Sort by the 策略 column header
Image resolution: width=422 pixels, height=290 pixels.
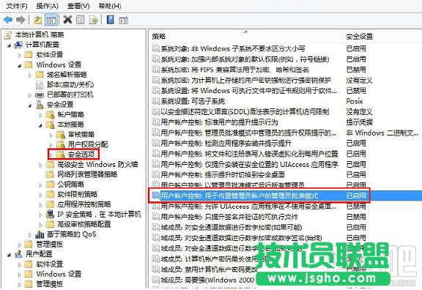click(x=245, y=37)
